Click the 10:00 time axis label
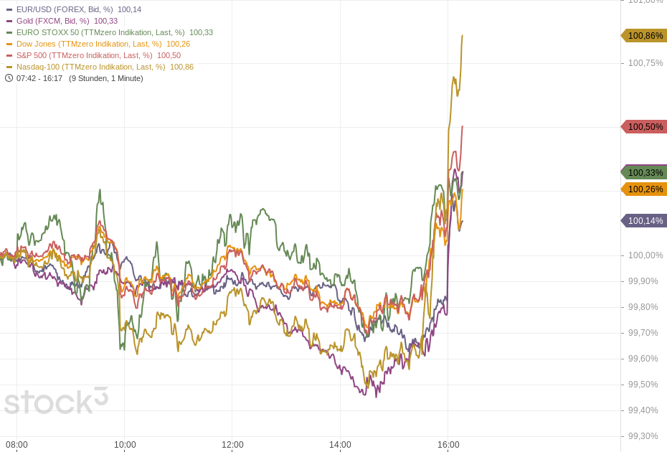The width and height of the screenshot is (667, 452). [x=125, y=445]
